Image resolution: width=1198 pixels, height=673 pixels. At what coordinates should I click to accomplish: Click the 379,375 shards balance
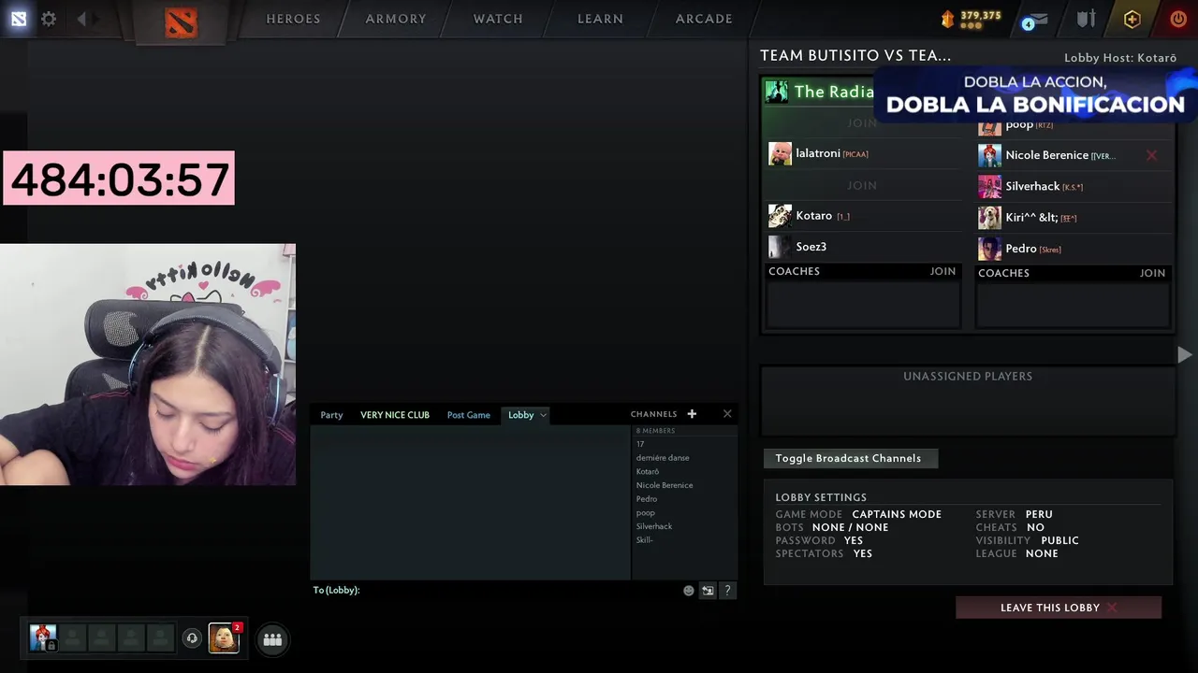click(981, 16)
